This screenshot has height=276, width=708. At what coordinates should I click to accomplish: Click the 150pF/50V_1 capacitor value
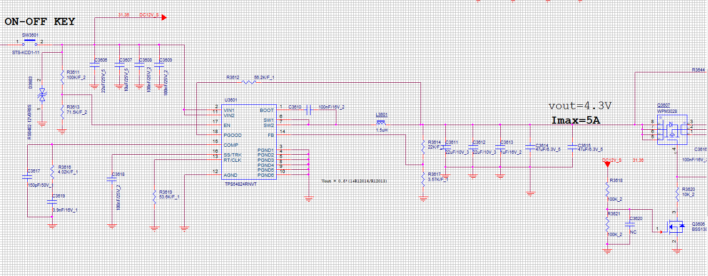pyautogui.click(x=40, y=185)
